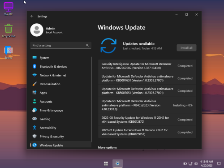
Task: Click the Security Intelligence Update KB2267602 row
Action: pos(147,66)
